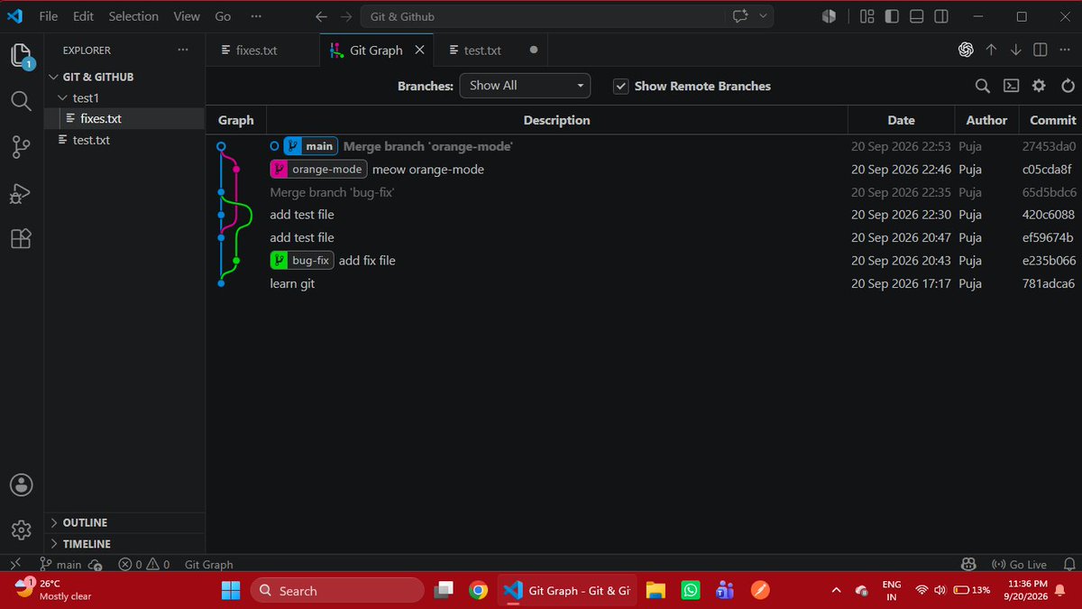Toggle the secondary side bar
1082x609 pixels.
pyautogui.click(x=940, y=16)
